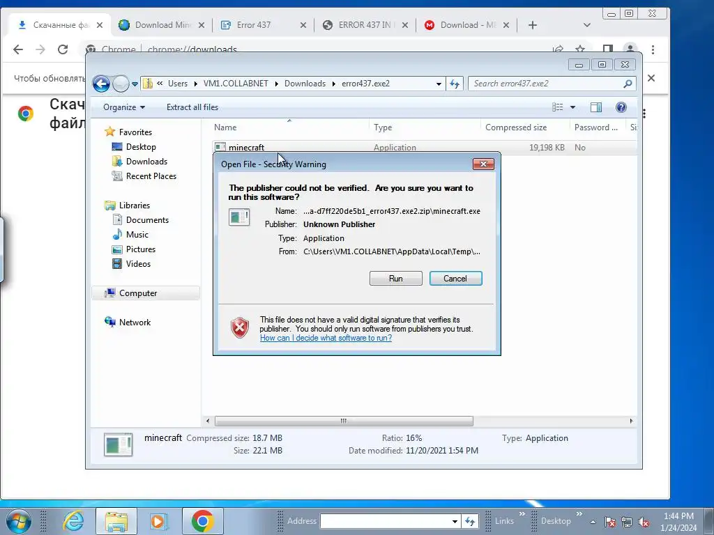Click the horizontal scrollbar thumb in file list
Image resolution: width=714 pixels, height=535 pixels.
344,421
